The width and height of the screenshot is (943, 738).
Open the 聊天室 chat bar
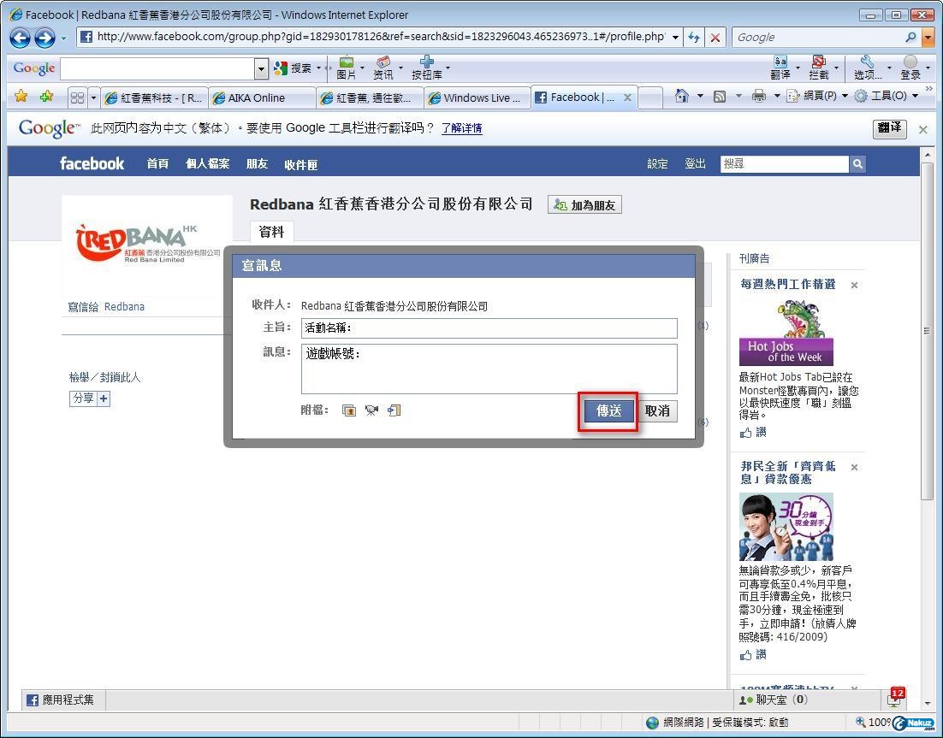pos(805,700)
